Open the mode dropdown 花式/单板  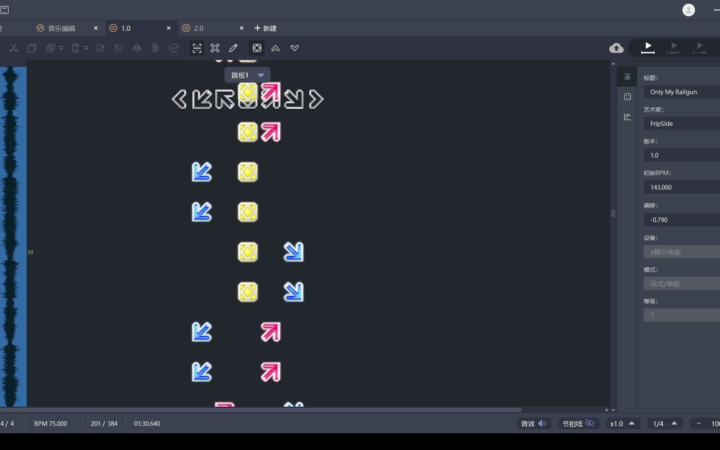point(682,283)
